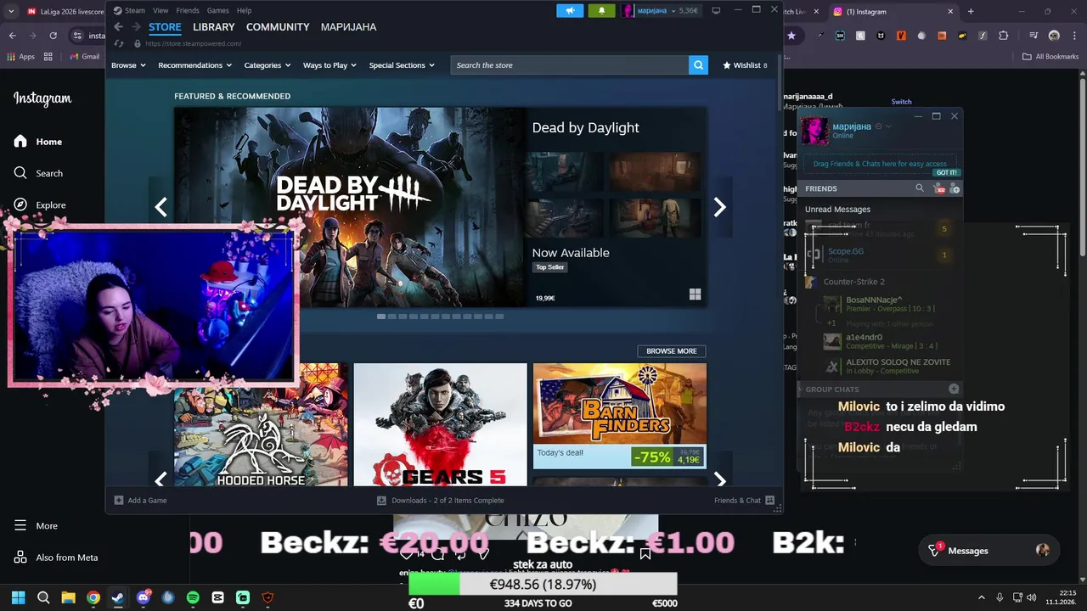Viewport: 1087px width, 611px height.
Task: Expand the Browse dropdown in Steam store
Action: click(x=128, y=65)
